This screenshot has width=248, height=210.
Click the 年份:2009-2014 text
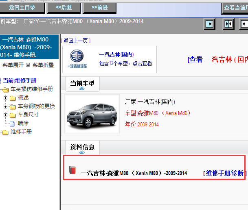point(142,124)
